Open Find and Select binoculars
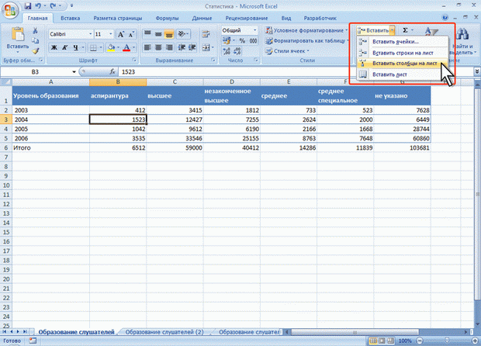This screenshot has height=346, width=481. coord(462,33)
